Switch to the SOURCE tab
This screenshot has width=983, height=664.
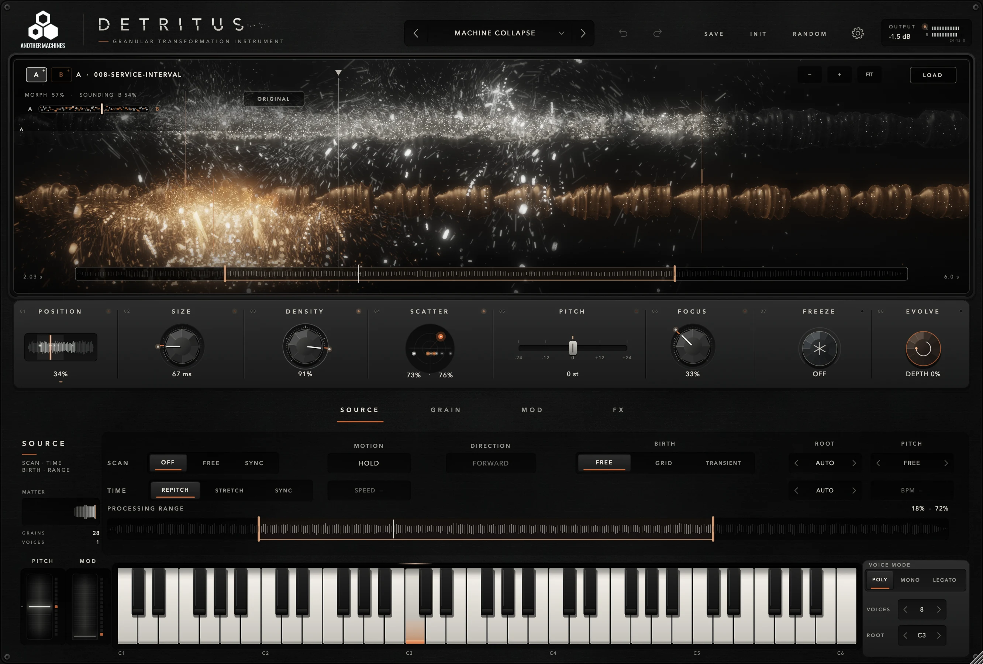tap(359, 410)
